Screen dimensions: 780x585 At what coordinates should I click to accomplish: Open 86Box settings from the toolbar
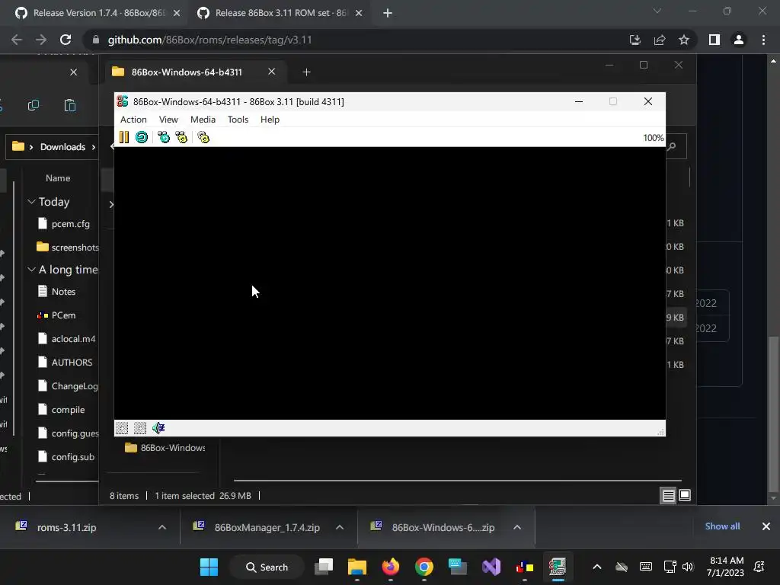(203, 137)
